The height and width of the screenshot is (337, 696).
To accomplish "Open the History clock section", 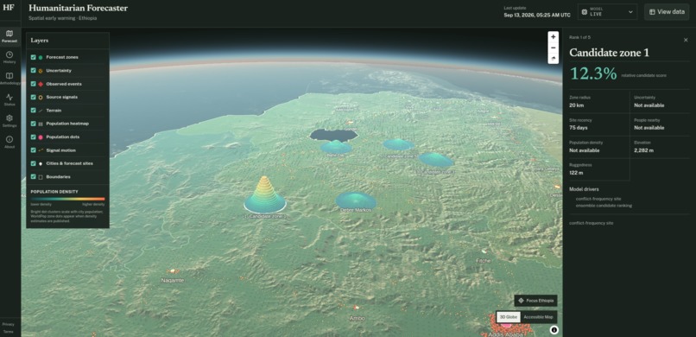I will coord(9,57).
